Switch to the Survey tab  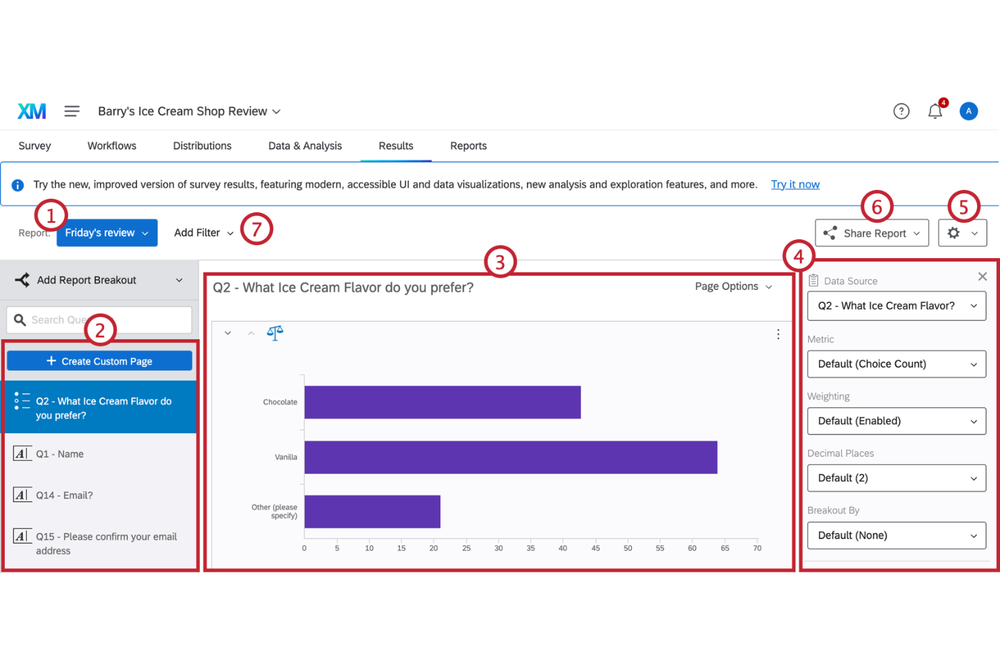click(34, 146)
